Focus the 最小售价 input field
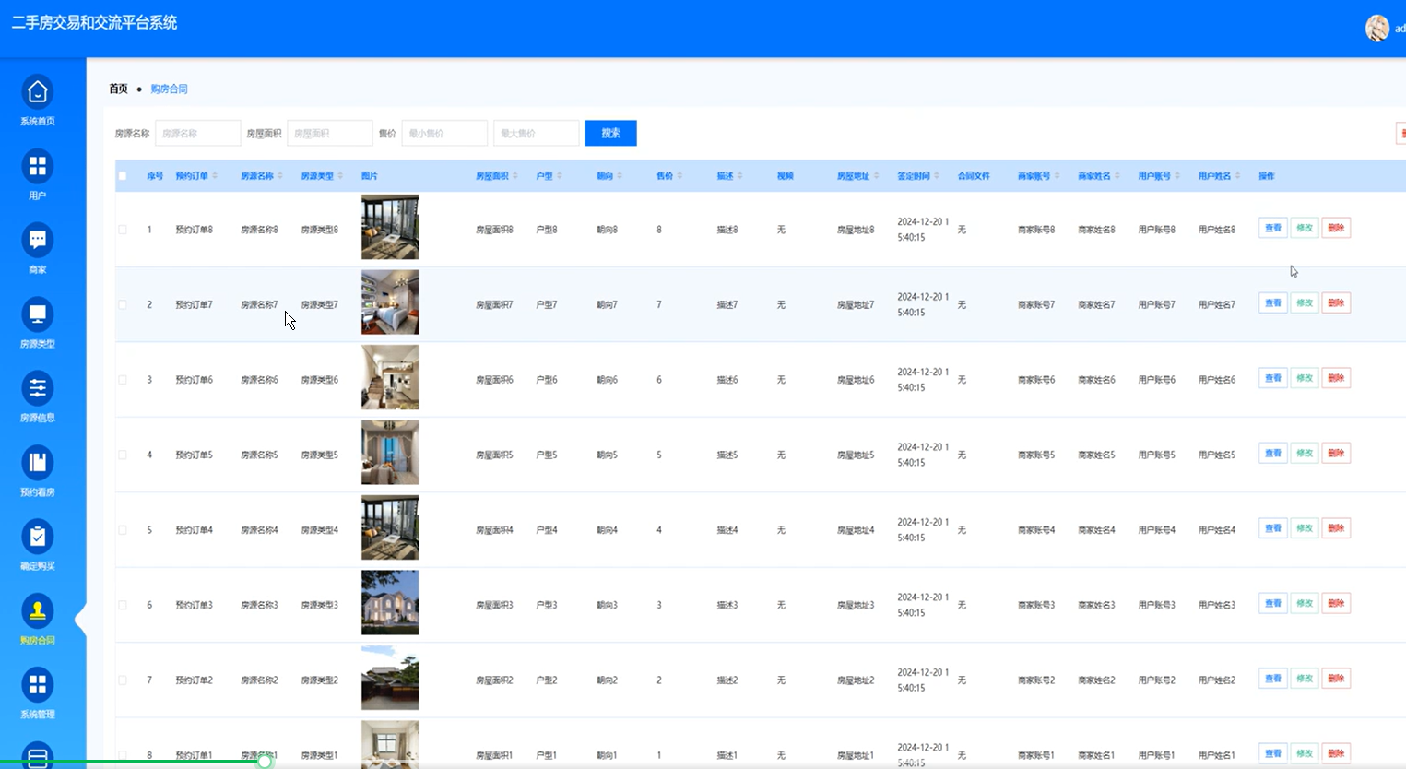This screenshot has width=1406, height=769. click(444, 133)
